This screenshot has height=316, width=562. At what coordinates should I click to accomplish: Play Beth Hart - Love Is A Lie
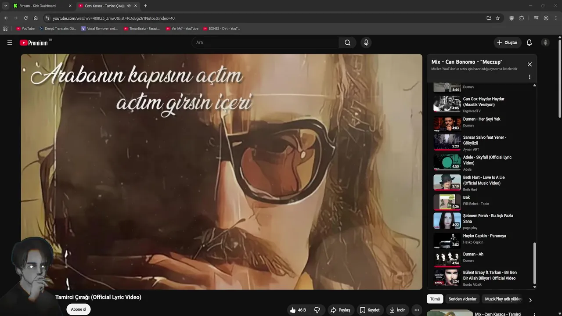[481, 183]
